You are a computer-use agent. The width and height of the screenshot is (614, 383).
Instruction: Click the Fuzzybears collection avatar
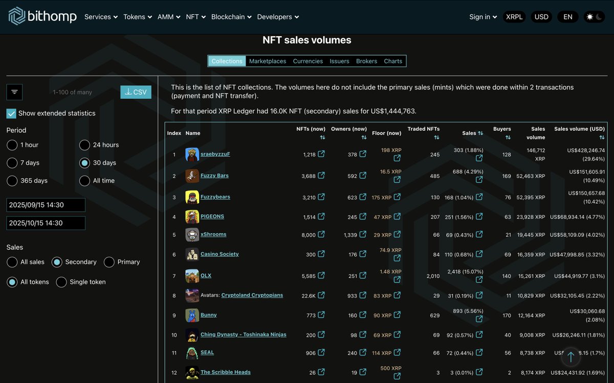(x=192, y=197)
